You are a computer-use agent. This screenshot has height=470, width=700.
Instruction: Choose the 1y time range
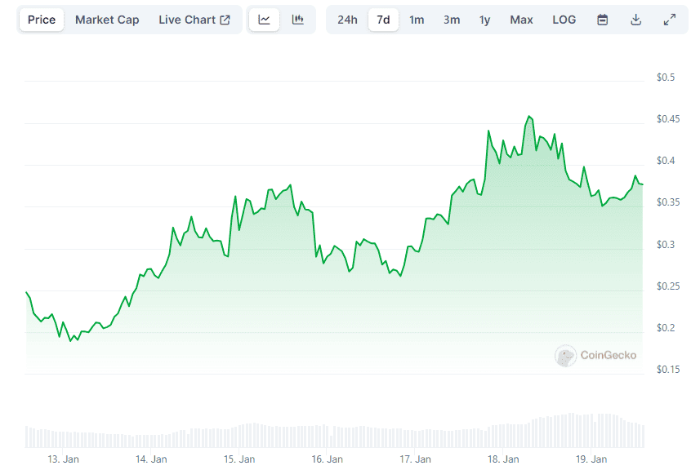(485, 20)
